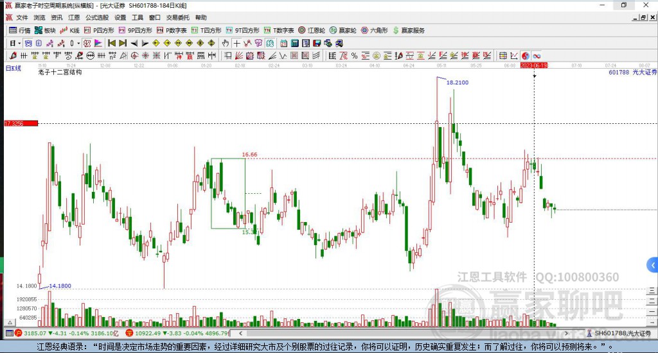This screenshot has width=658, height=353.
Task: Click yellow diamond with left arrow
Action: coord(156,43)
